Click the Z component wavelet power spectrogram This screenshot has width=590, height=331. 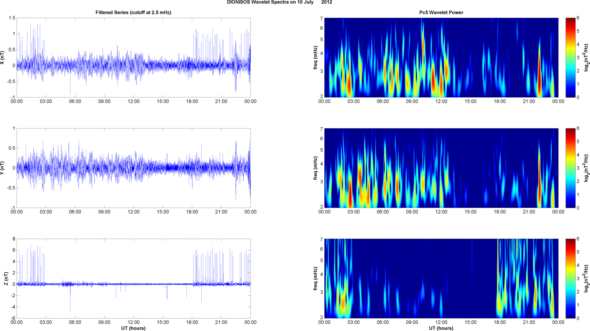[441, 278]
